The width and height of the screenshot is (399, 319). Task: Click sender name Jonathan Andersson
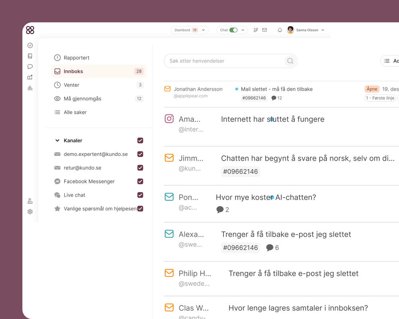[198, 89]
